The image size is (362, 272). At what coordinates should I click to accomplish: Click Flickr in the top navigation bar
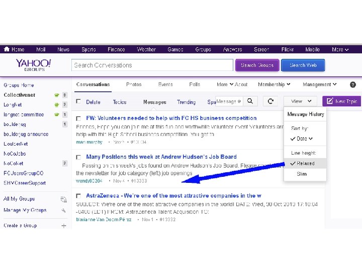(x=288, y=49)
